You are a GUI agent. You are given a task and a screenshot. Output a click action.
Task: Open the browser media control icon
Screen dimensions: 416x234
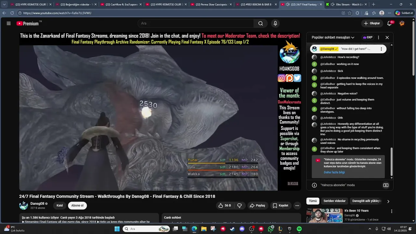(366, 13)
